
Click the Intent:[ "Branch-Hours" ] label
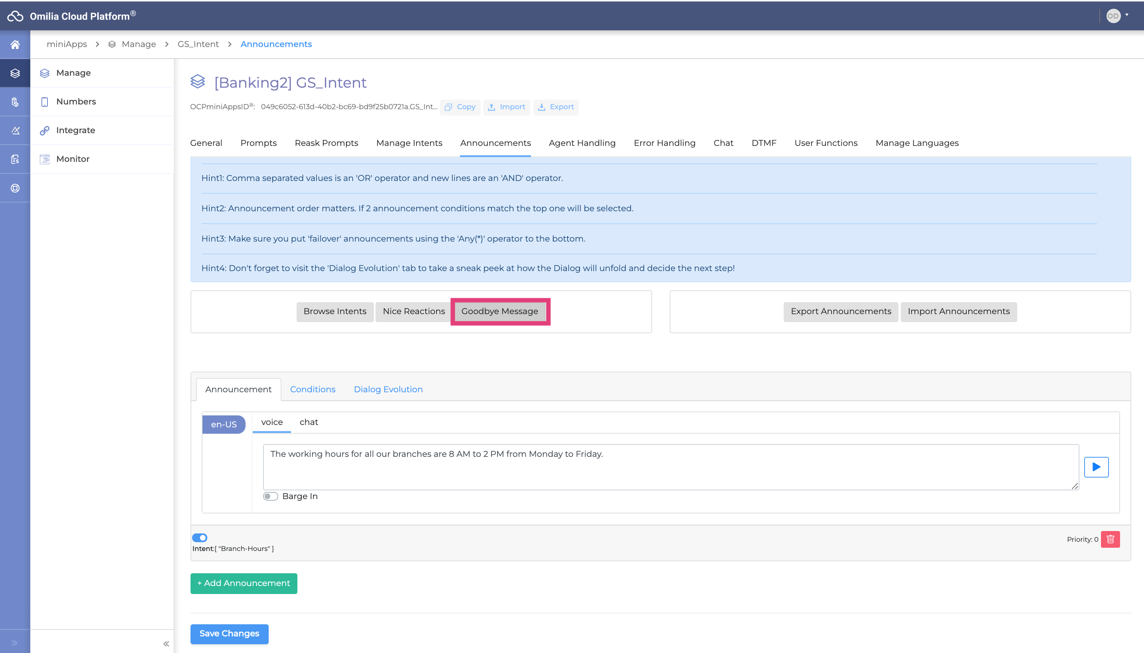click(233, 549)
